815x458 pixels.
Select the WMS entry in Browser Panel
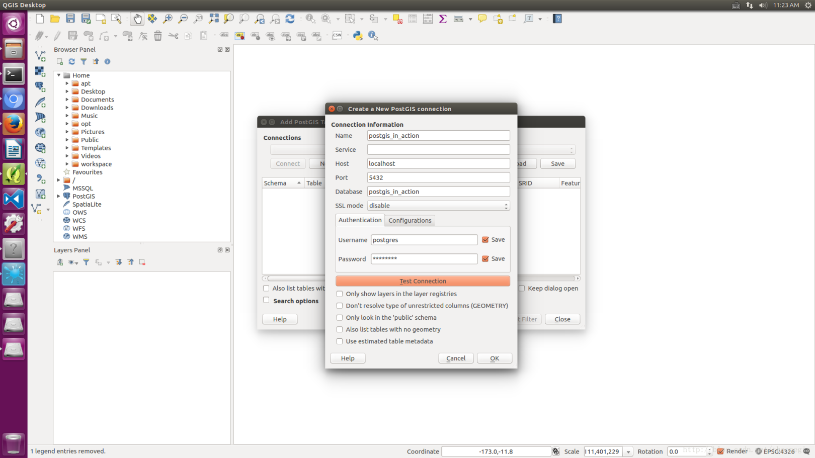(79, 237)
